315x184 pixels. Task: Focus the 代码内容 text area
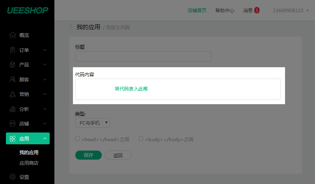[x=178, y=89]
